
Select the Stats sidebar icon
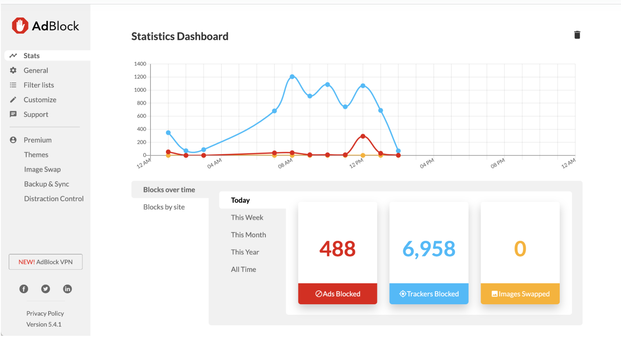point(14,55)
